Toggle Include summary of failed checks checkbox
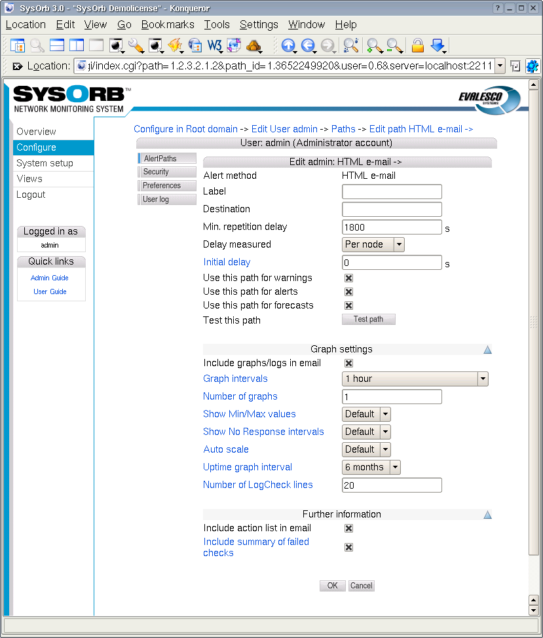 pyautogui.click(x=348, y=547)
